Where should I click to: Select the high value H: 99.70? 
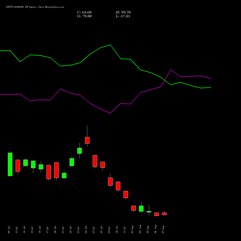coord(123,13)
